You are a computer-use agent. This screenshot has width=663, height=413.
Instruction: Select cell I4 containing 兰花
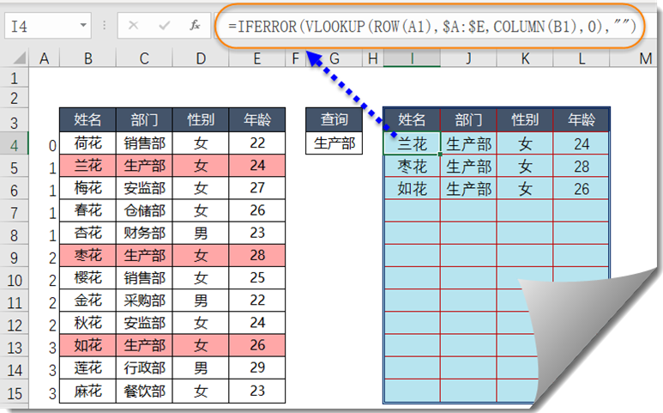pos(412,144)
